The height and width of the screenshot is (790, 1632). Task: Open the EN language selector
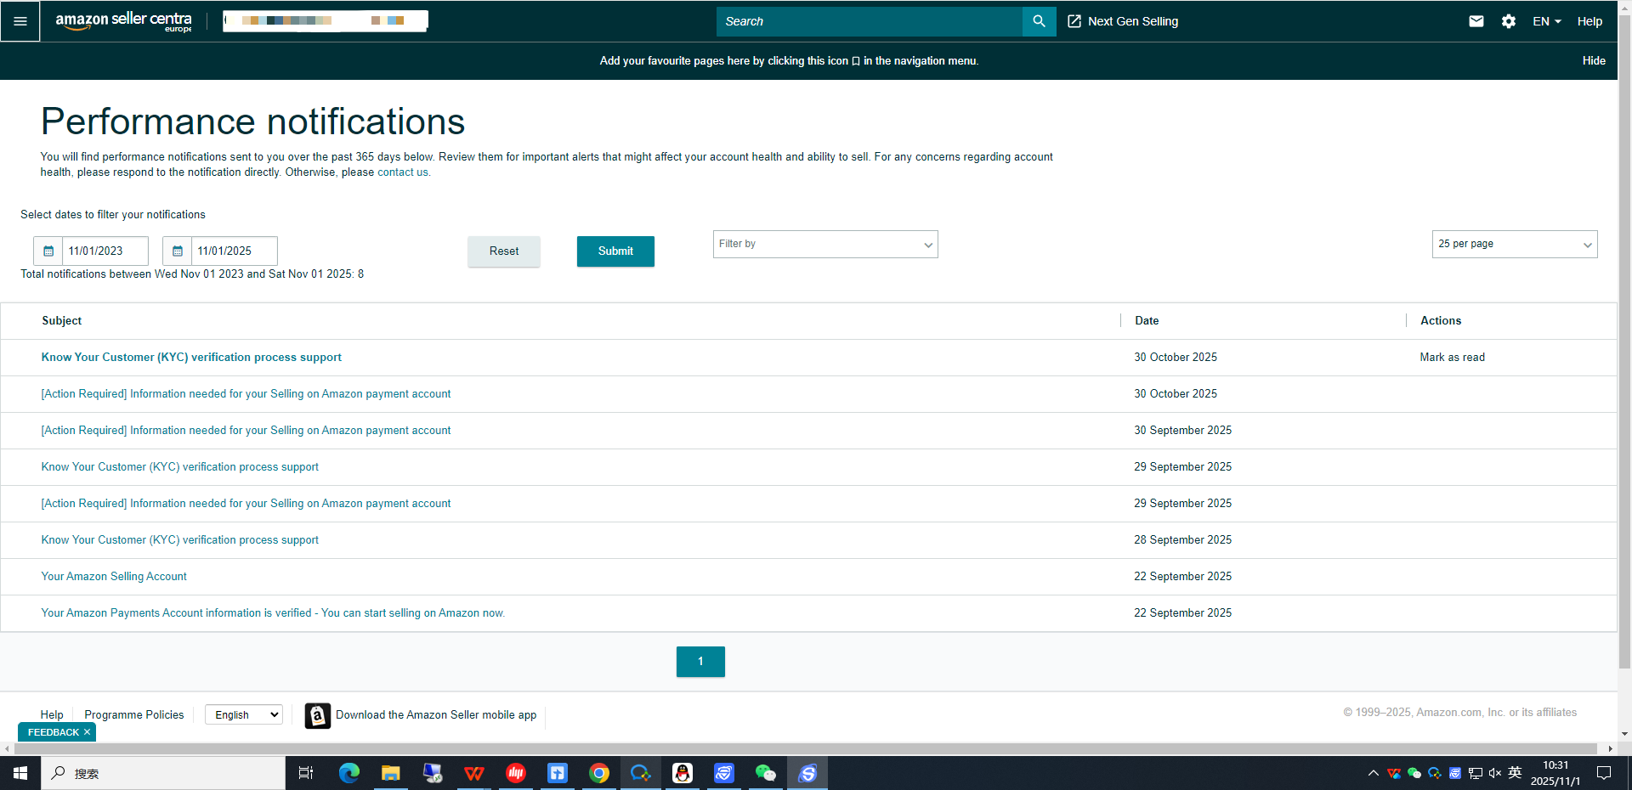click(x=1546, y=21)
